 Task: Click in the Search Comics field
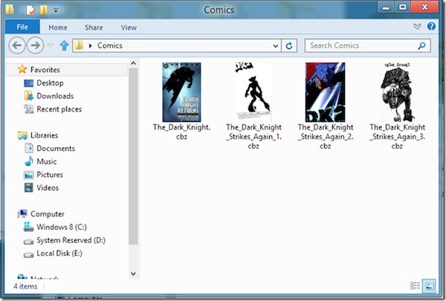[361, 45]
